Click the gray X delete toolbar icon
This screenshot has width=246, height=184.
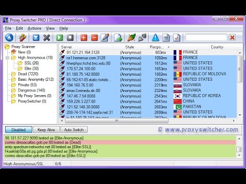tap(47, 37)
